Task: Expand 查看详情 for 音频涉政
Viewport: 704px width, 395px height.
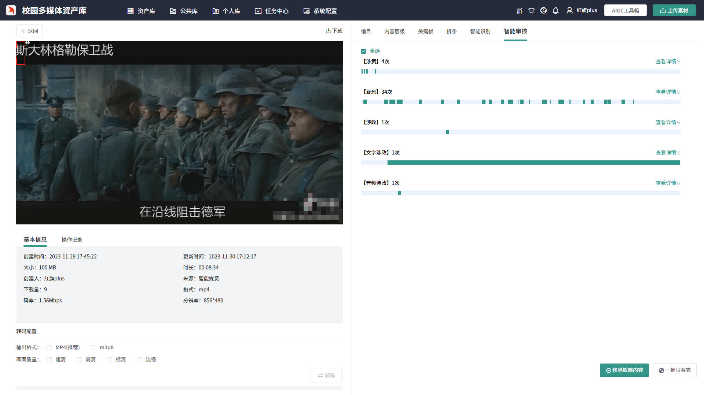Action: 668,183
